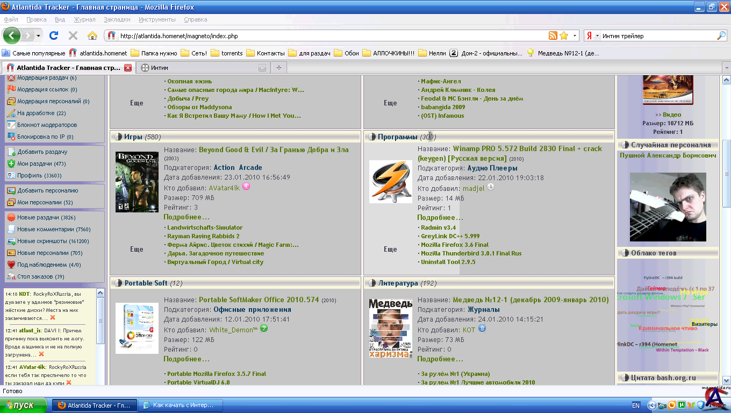
Task: Go to the Firefox Home page icon
Action: (92, 36)
